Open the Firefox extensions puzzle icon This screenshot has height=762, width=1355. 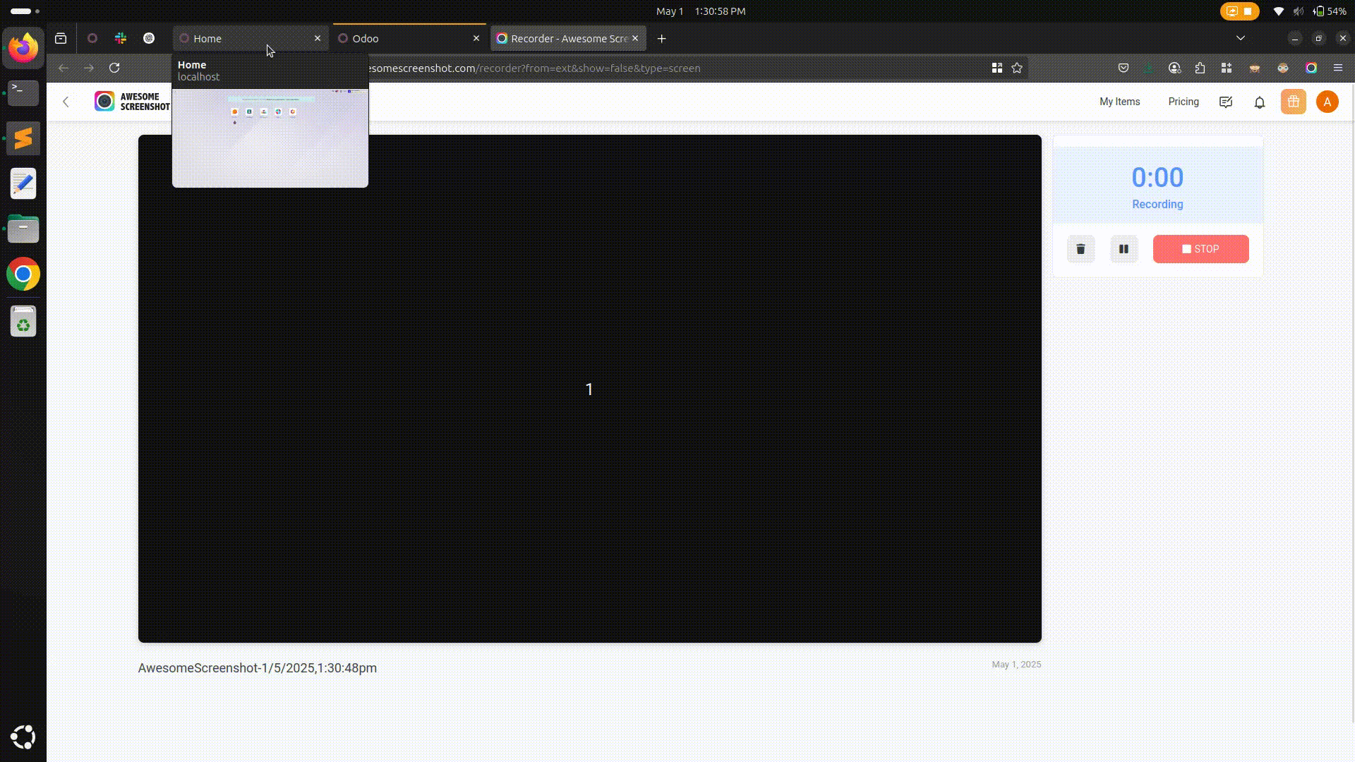pos(1200,68)
